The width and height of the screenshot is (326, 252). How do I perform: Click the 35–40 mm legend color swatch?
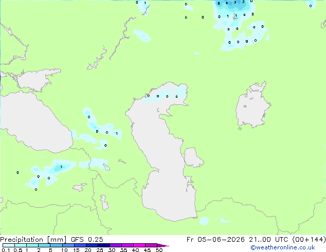pos(128,245)
